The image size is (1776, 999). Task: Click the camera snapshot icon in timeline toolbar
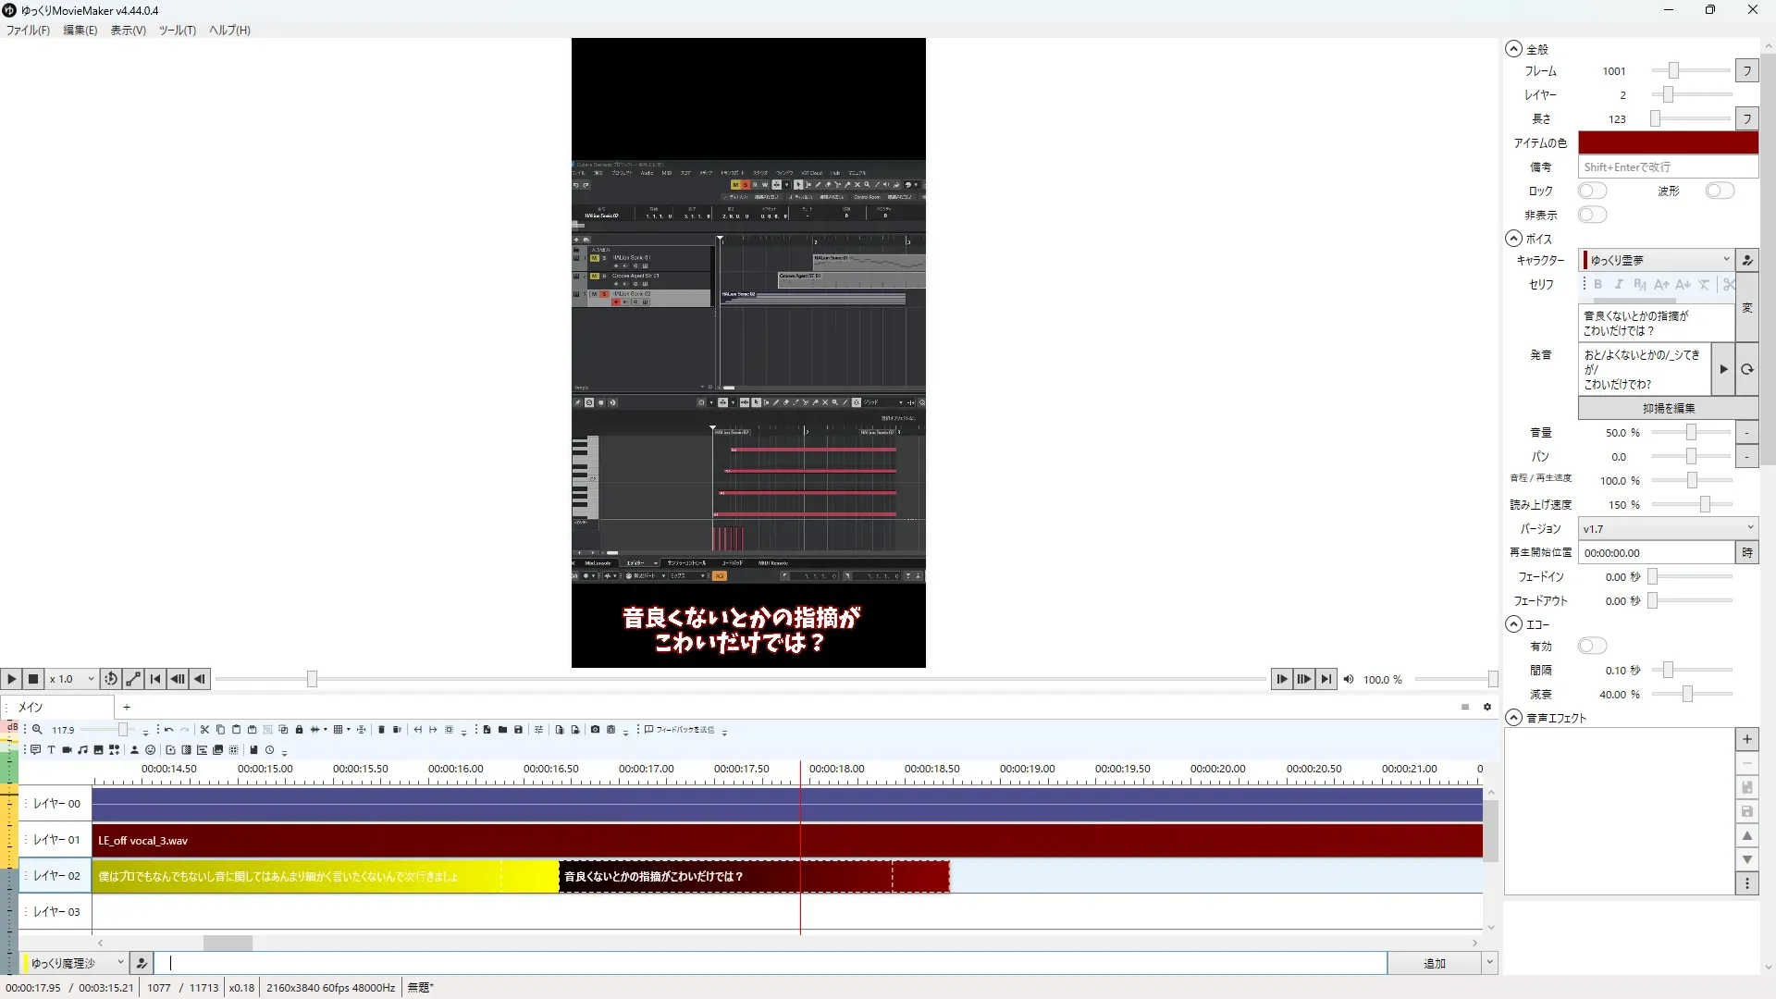coord(595,730)
